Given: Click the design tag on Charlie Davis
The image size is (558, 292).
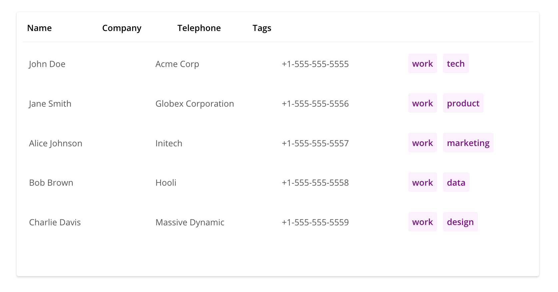Looking at the screenshot, I should 460,222.
